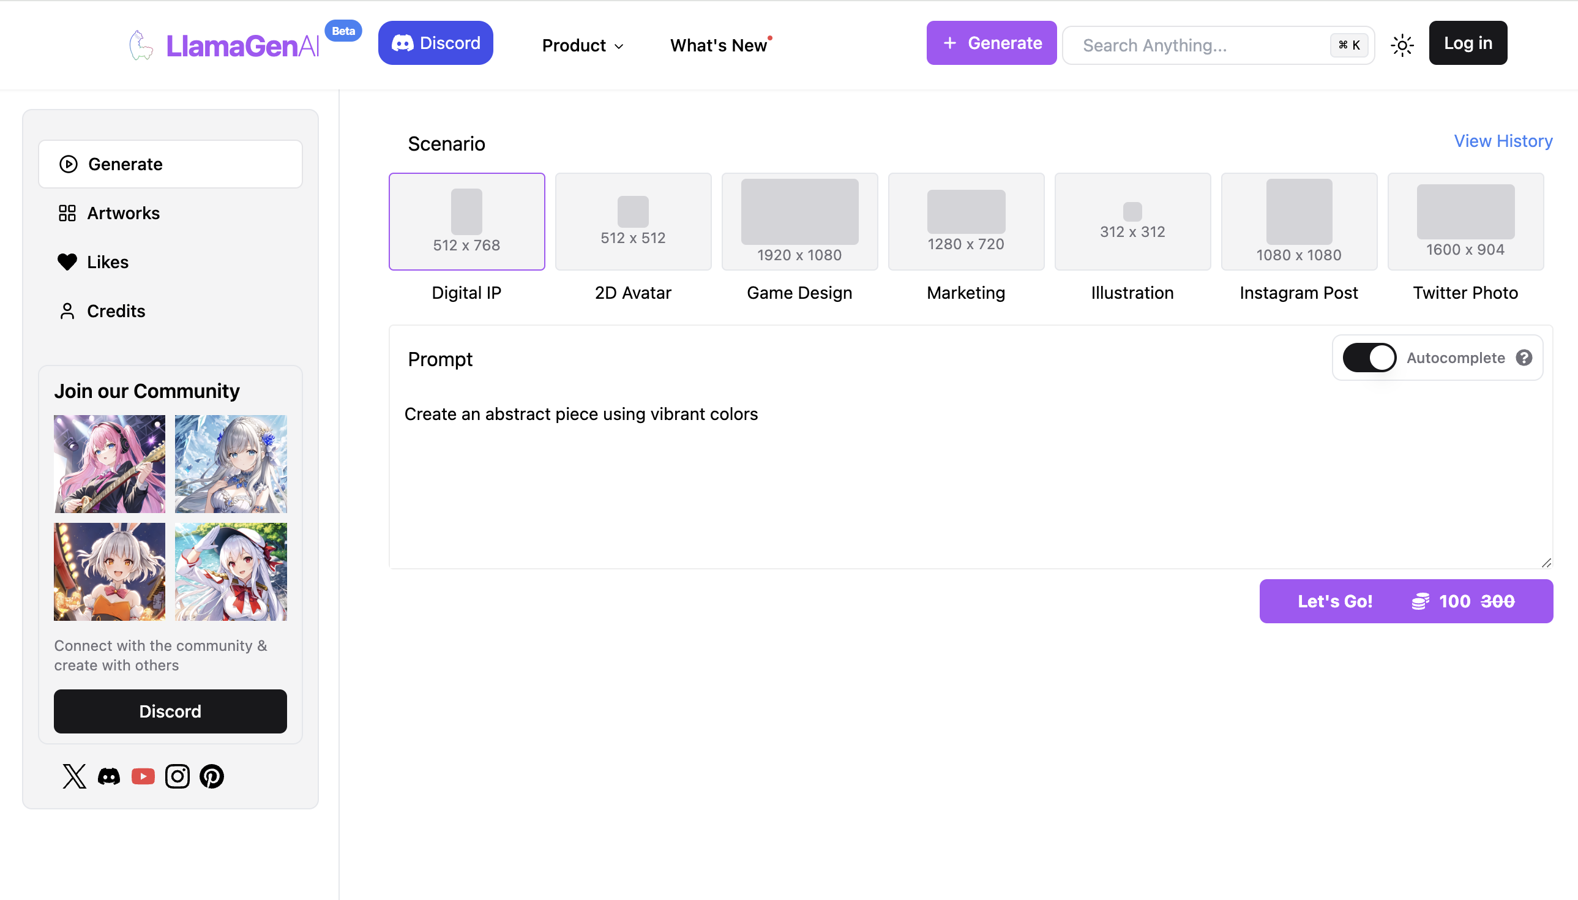Click the Credits sidebar icon
This screenshot has height=900, width=1578.
pyautogui.click(x=67, y=311)
